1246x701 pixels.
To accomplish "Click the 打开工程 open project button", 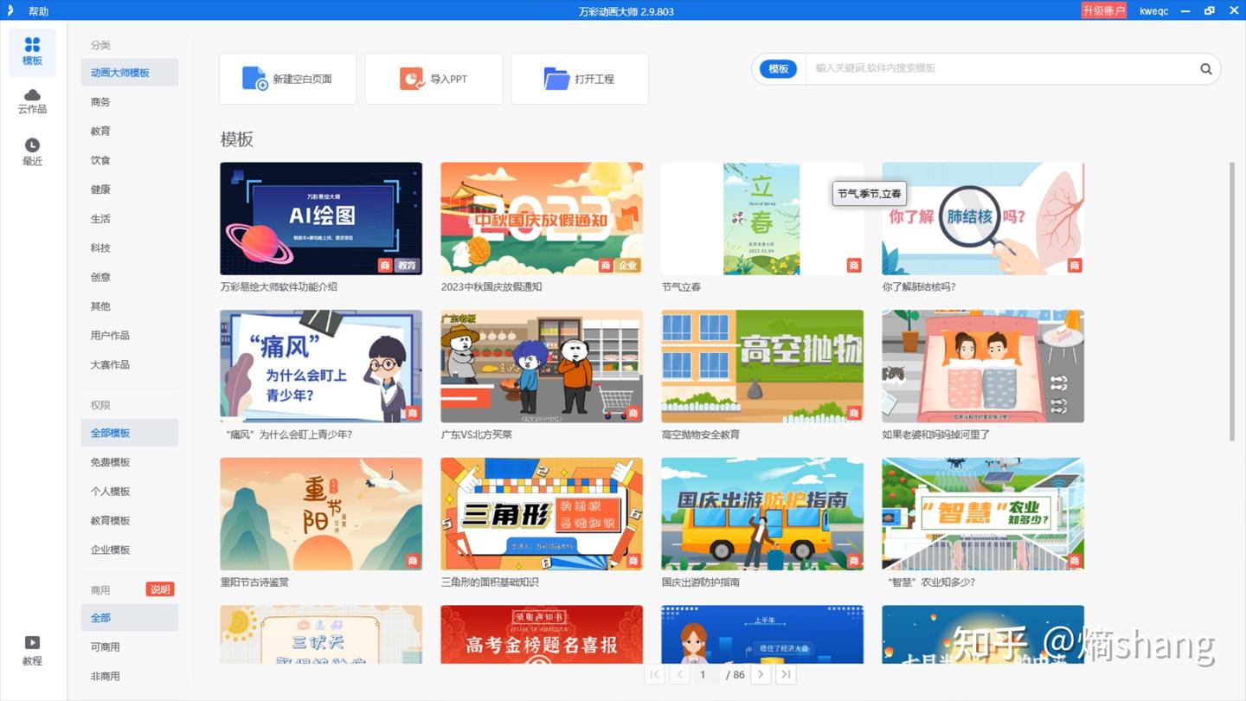I will (x=579, y=78).
